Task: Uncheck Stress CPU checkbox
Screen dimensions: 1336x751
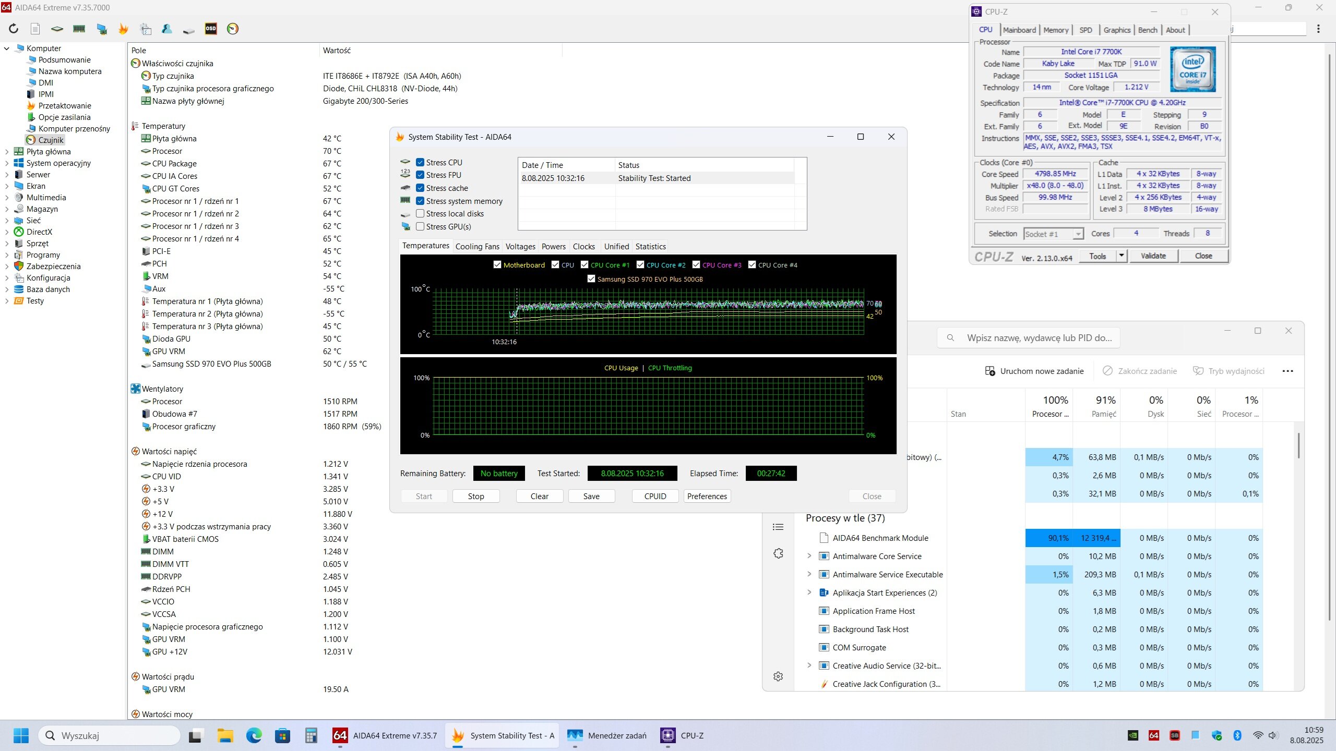Action: [420, 162]
